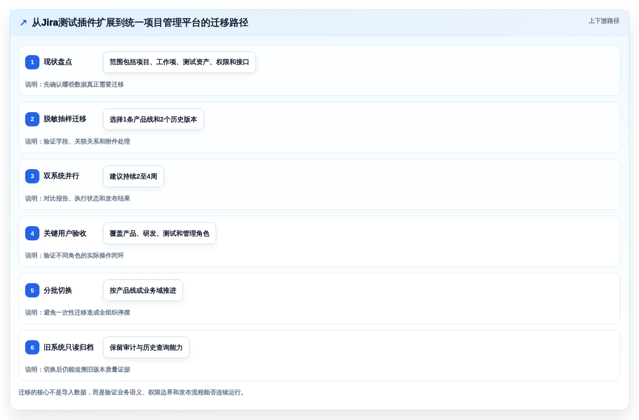Click the arrow icon beside the migration title
Screen dimensions: 639x420
tap(23, 23)
